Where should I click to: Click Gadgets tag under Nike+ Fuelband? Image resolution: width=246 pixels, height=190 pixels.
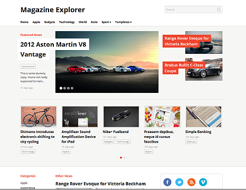point(108,141)
